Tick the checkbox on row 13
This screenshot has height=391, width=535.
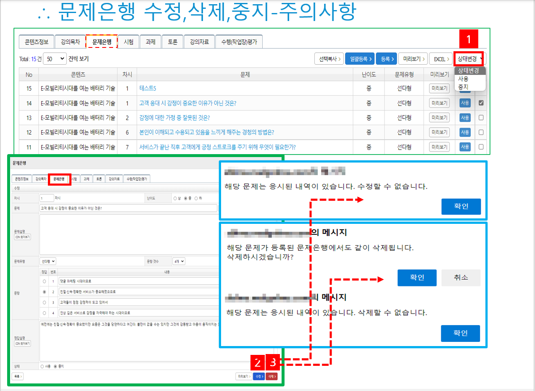[481, 118]
